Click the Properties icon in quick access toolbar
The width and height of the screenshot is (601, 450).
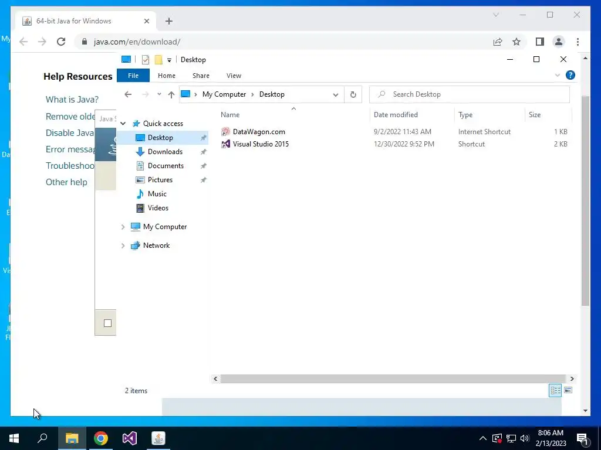pos(146,60)
